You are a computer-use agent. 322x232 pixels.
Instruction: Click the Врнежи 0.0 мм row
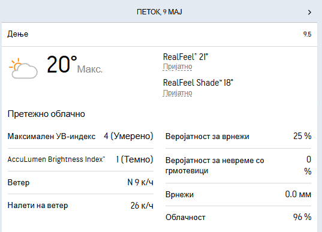[239, 194]
